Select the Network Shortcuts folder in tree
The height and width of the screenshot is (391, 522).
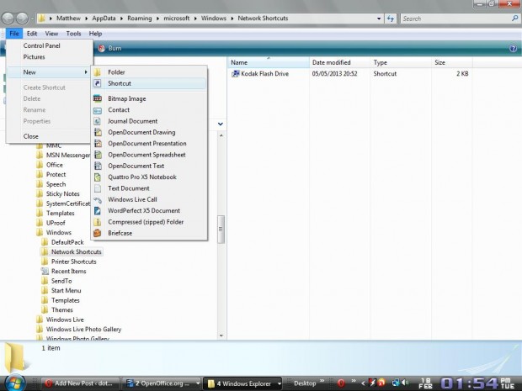pos(76,251)
